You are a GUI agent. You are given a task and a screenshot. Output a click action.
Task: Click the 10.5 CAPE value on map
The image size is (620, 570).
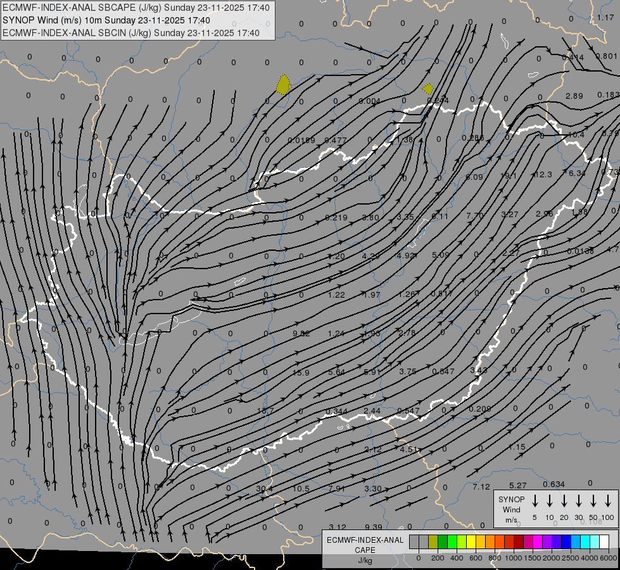[301, 488]
